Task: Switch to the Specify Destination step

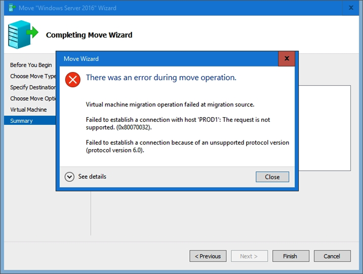Action: pos(33,87)
